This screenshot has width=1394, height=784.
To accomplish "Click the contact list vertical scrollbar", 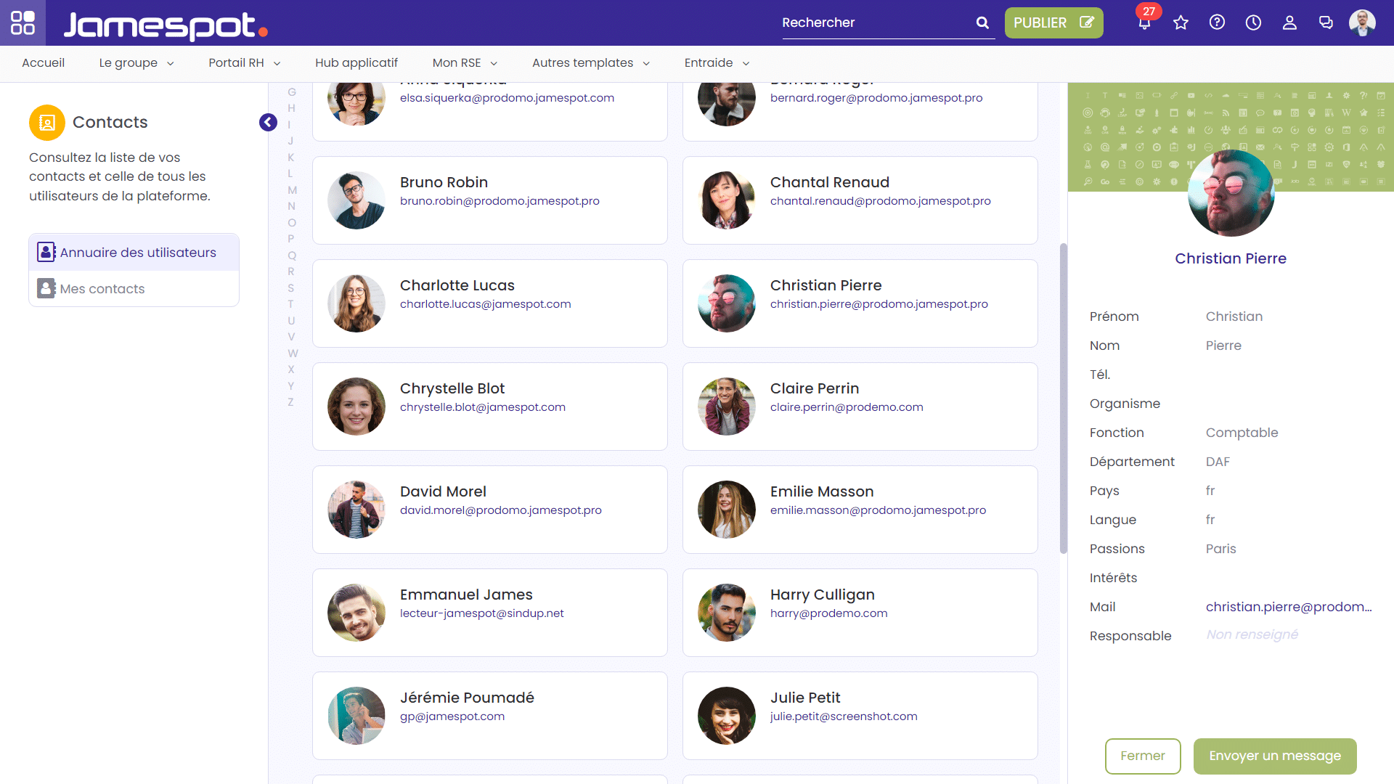I will (x=1064, y=399).
